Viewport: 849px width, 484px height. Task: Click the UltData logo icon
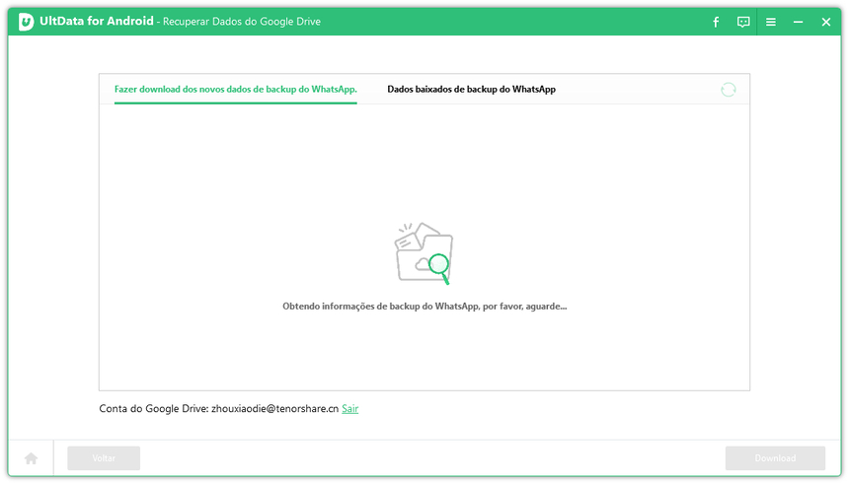pos(27,22)
